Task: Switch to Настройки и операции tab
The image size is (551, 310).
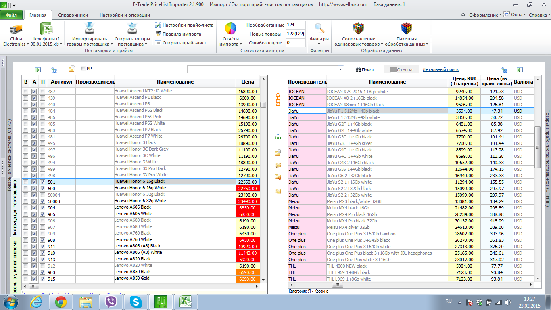Action: pyautogui.click(x=125, y=15)
